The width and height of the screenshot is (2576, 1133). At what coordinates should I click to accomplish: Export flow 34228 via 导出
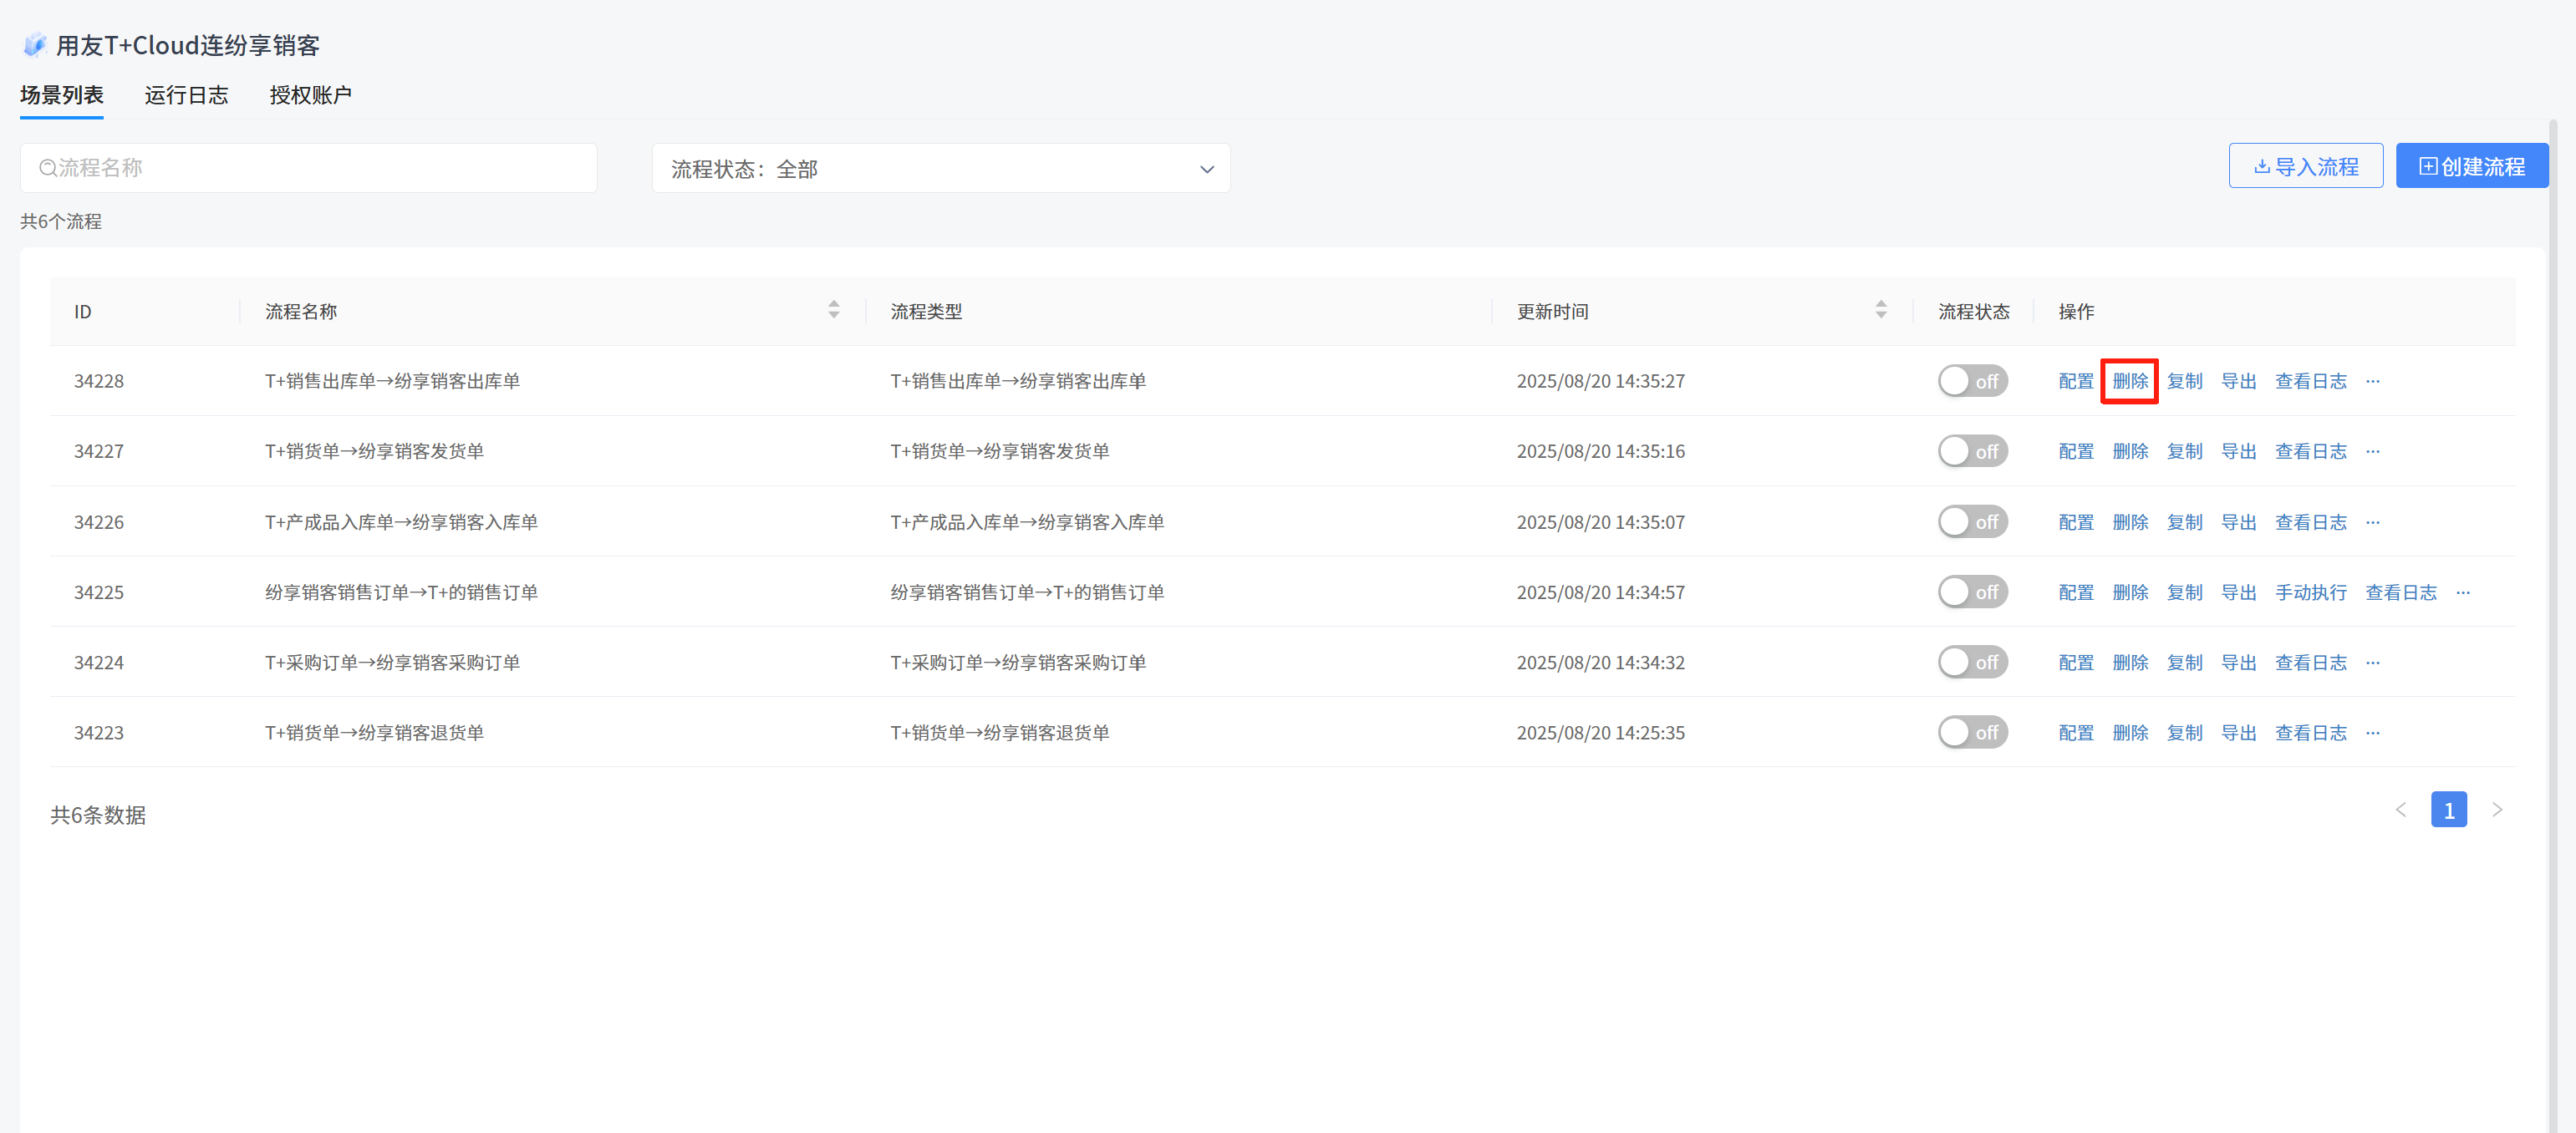[2238, 381]
